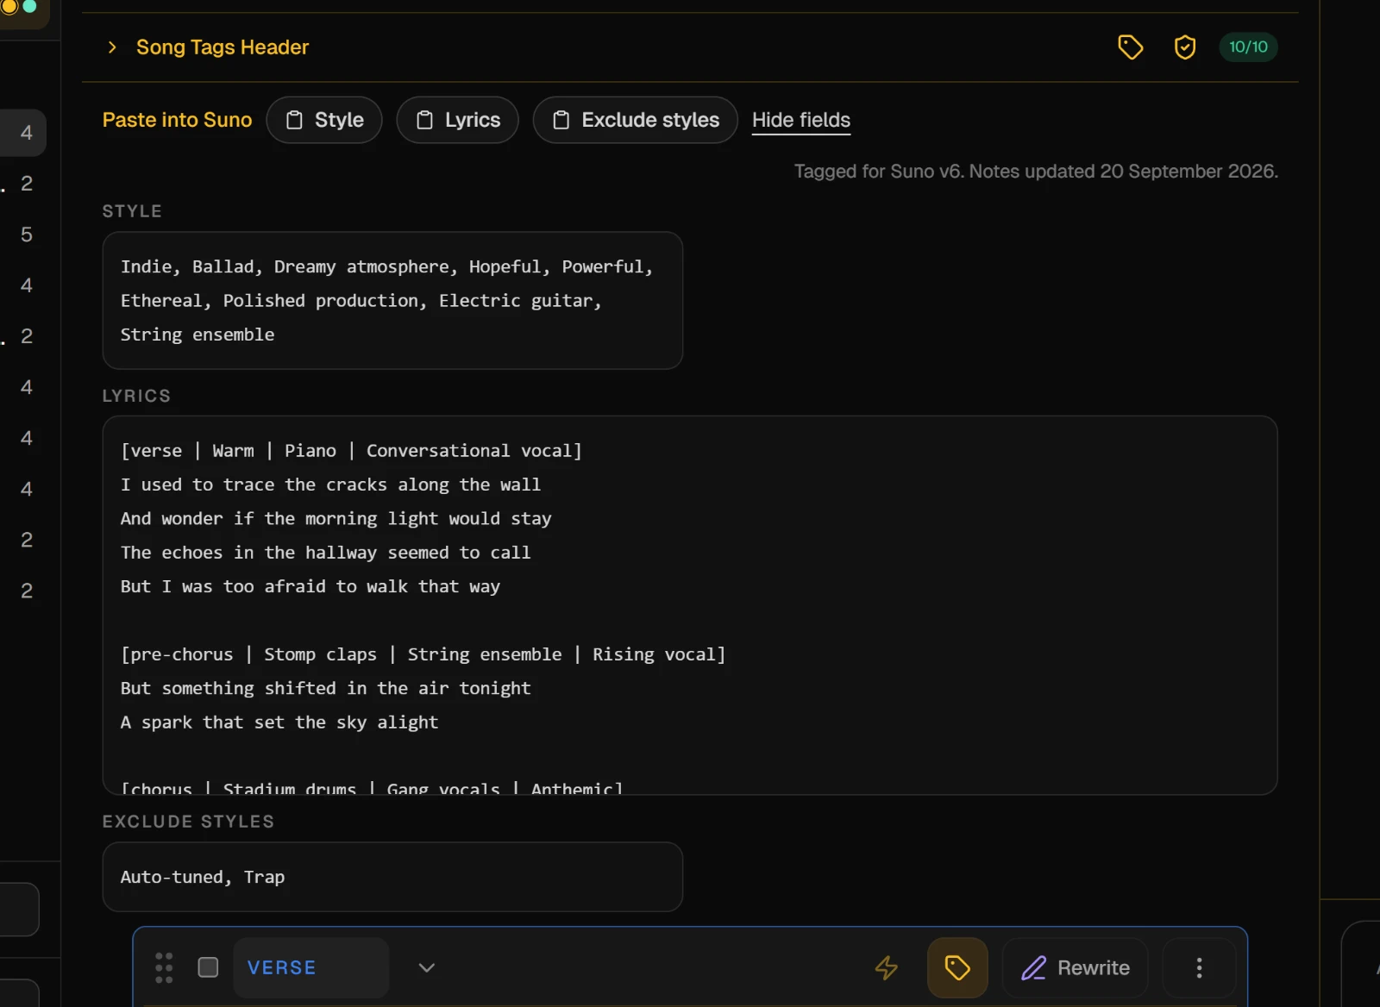
Task: Click the tag icon in Song Tags Header
Action: click(1130, 47)
